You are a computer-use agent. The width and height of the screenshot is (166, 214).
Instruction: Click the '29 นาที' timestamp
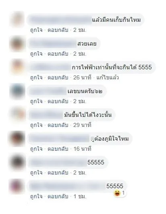coord(82,125)
